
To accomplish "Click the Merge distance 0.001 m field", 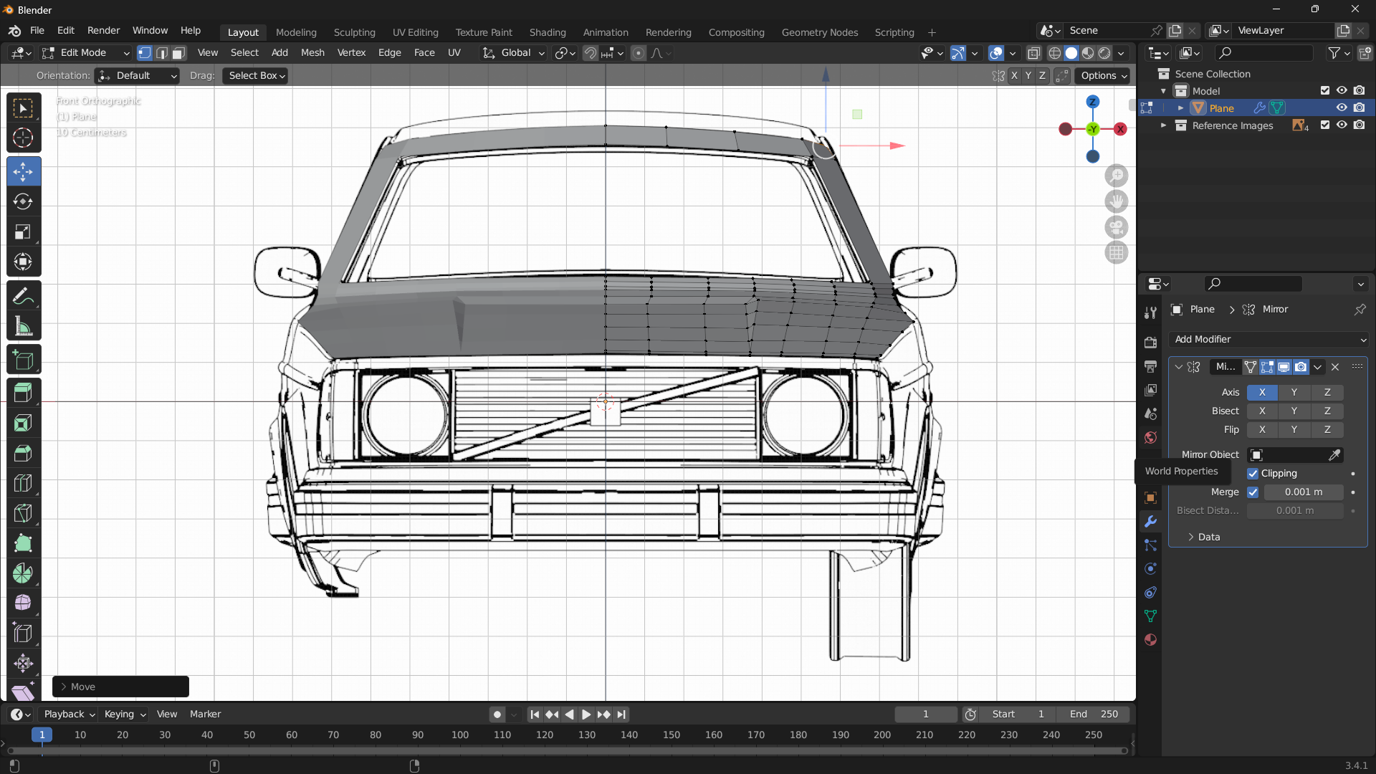I will click(x=1303, y=492).
